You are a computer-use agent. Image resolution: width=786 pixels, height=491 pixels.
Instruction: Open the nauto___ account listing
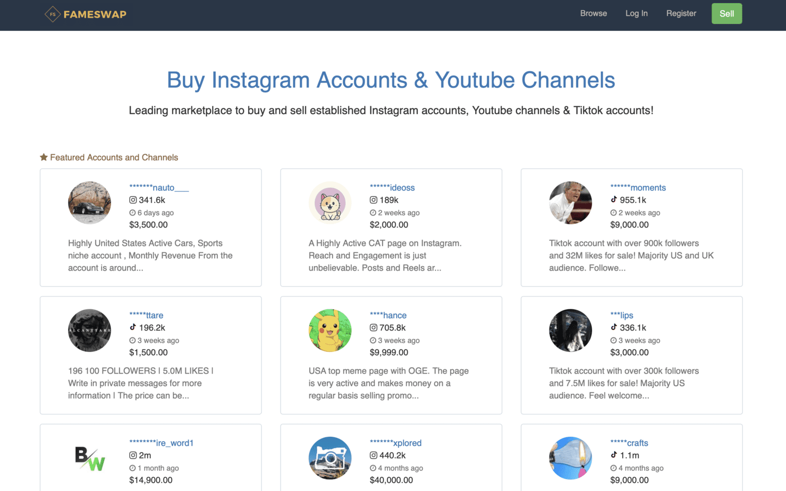pyautogui.click(x=159, y=188)
